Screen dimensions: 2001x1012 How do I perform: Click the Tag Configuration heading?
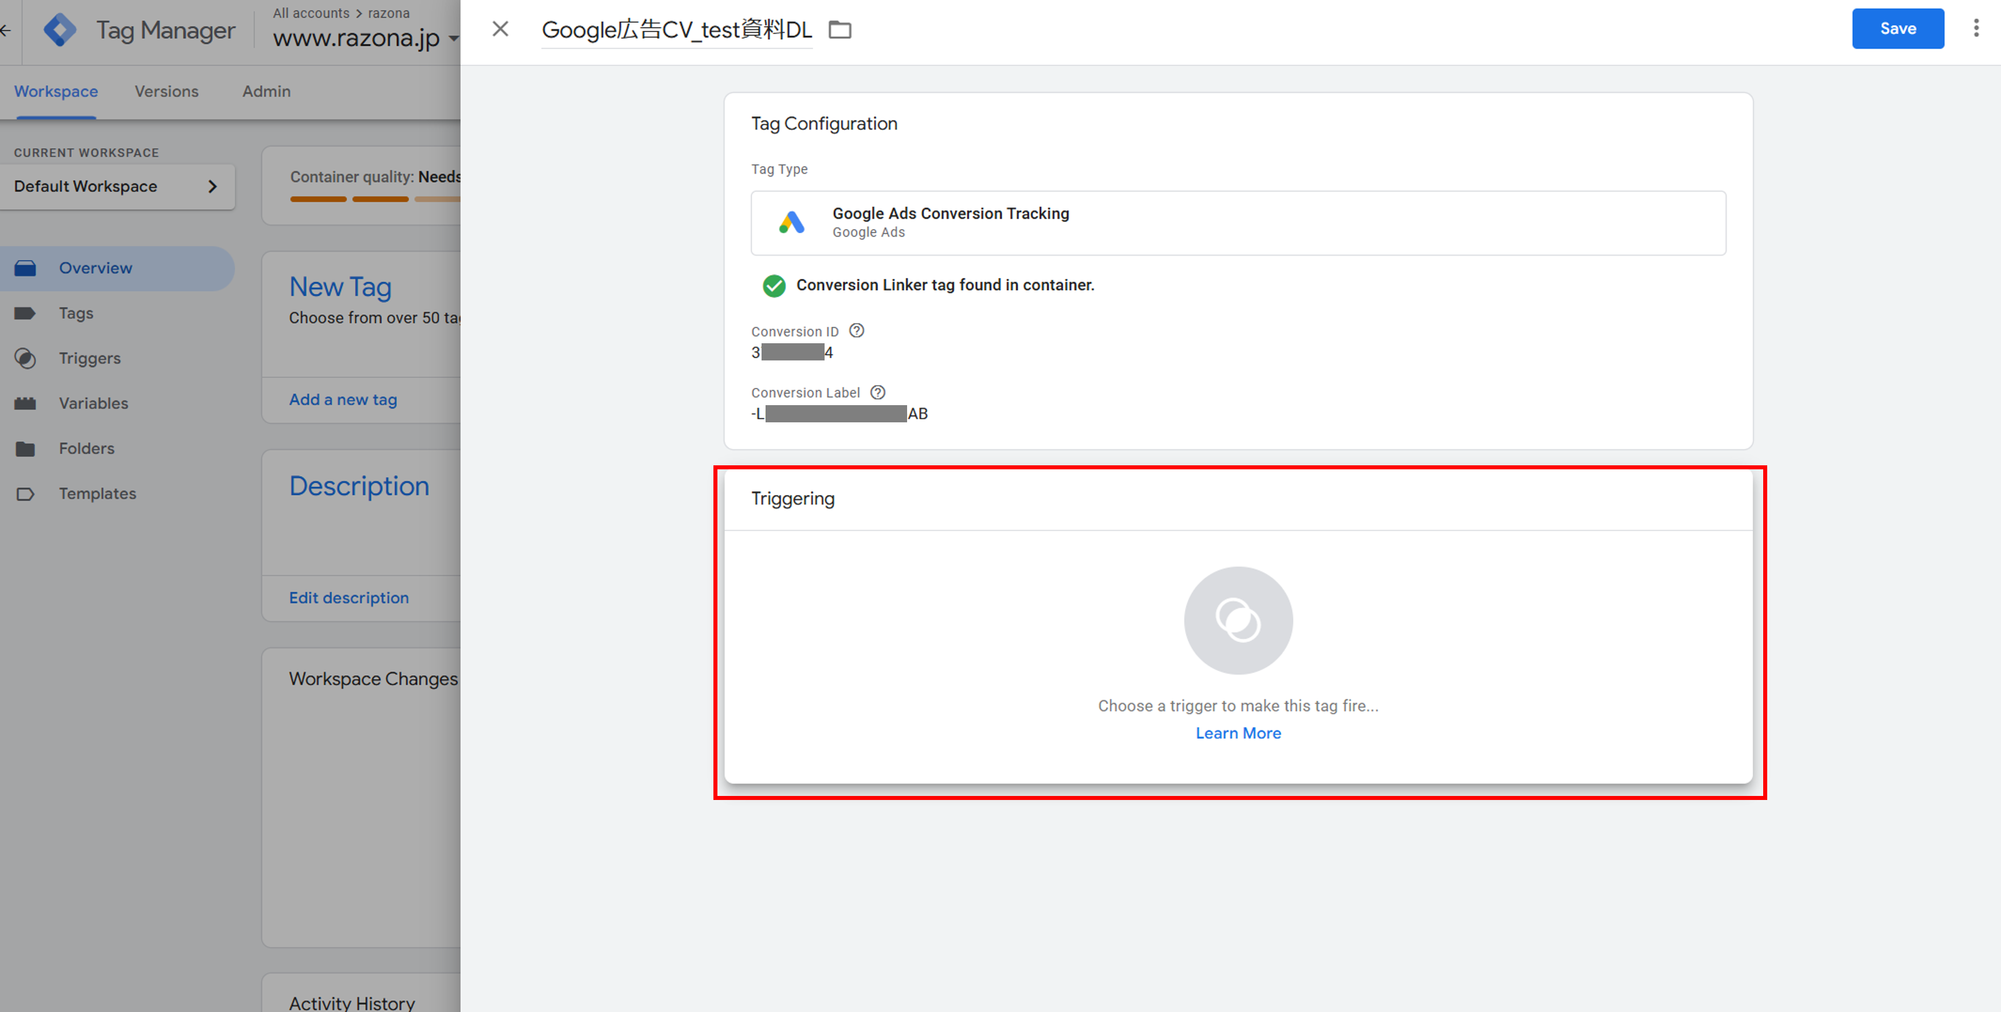pos(824,123)
